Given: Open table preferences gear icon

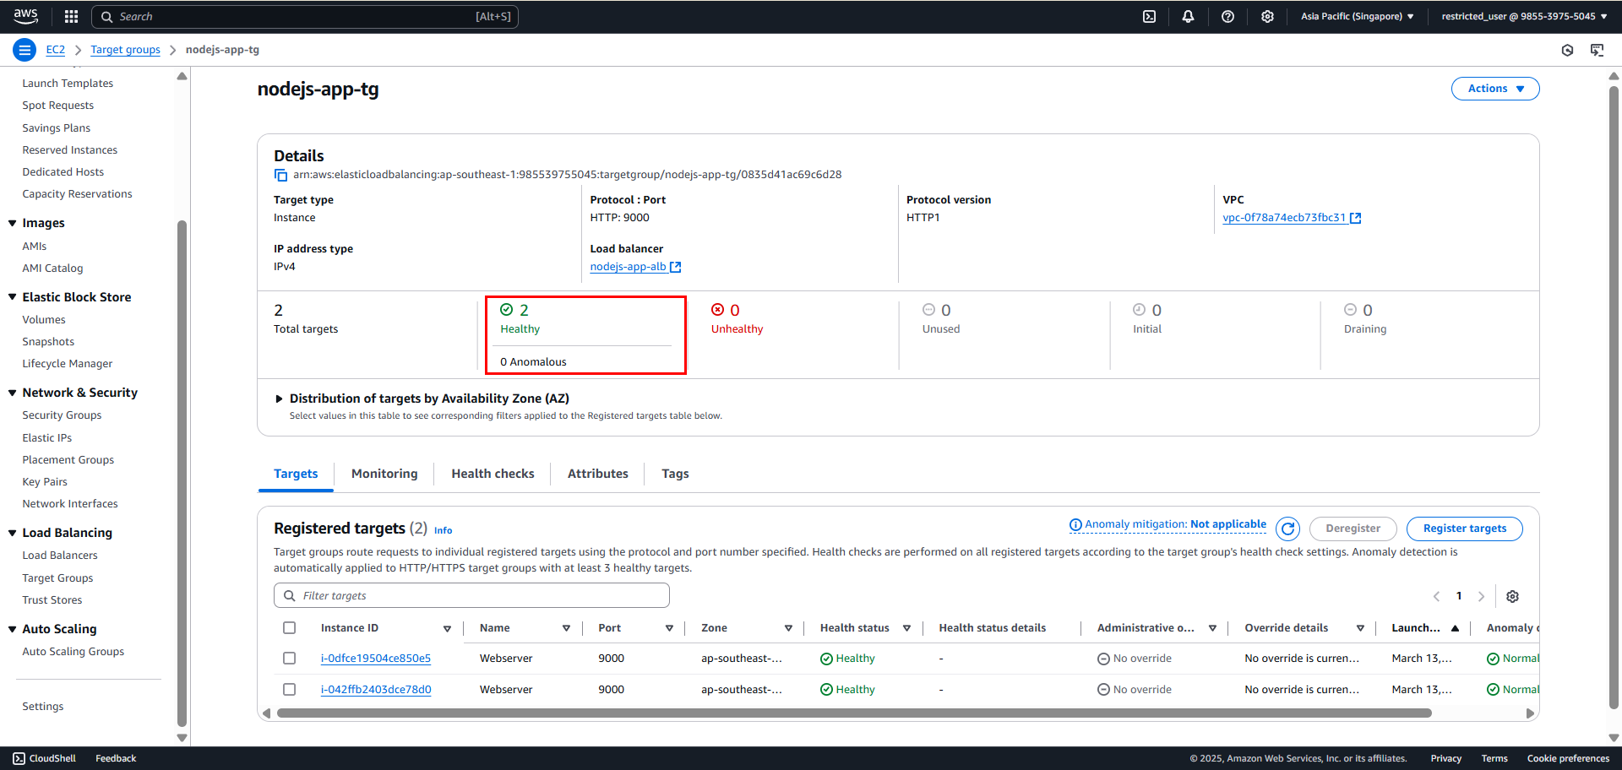Looking at the screenshot, I should [1512, 596].
